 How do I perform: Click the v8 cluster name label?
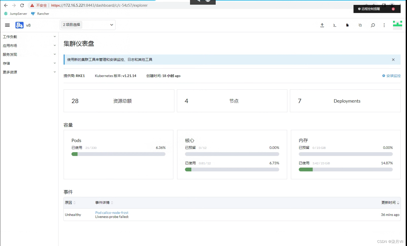click(x=28, y=25)
